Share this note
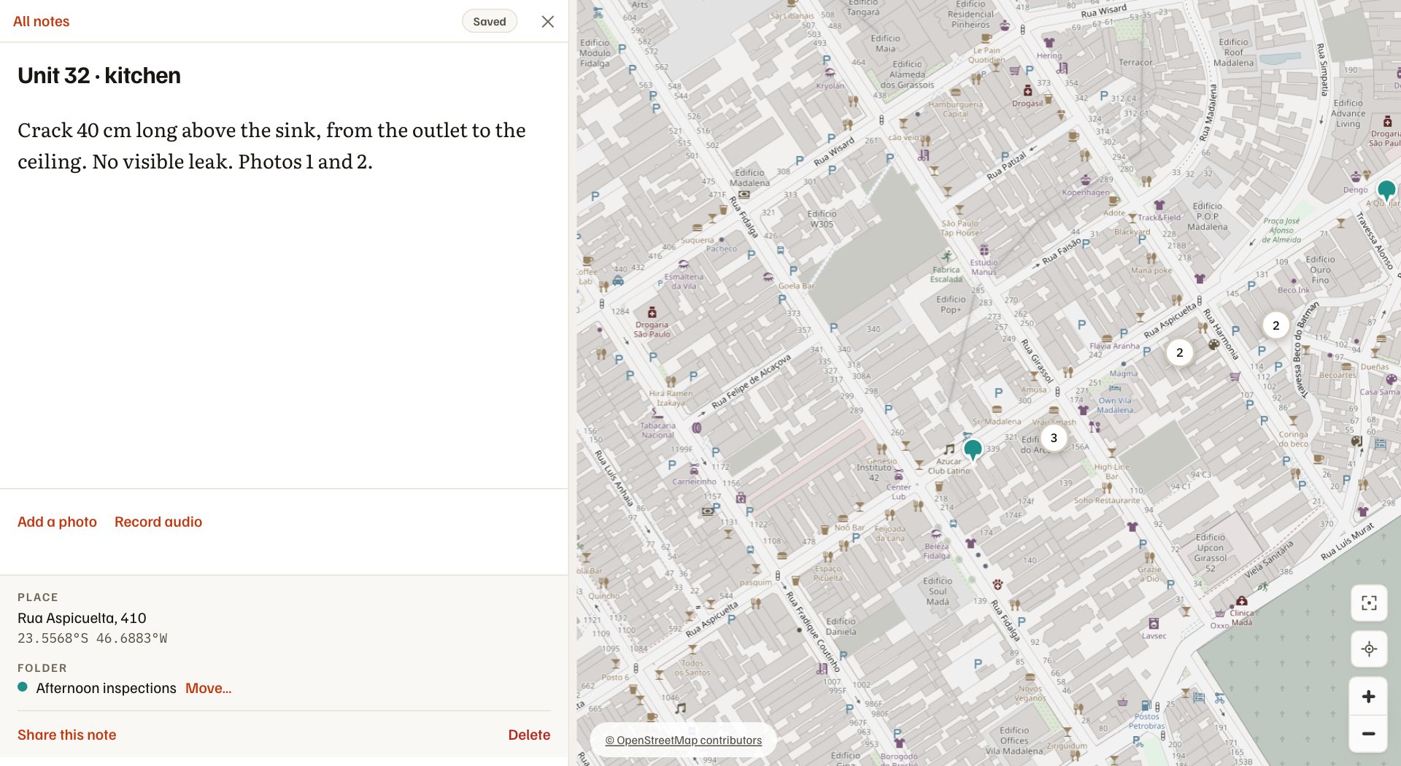The width and height of the screenshot is (1401, 766). tap(67, 735)
